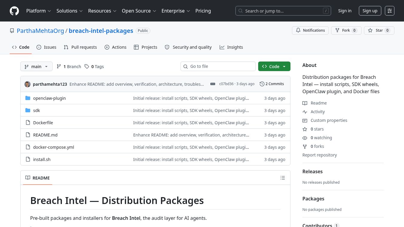This screenshot has height=227, width=404.
Task: Click the appearance settings icon in header
Action: pyautogui.click(x=390, y=11)
